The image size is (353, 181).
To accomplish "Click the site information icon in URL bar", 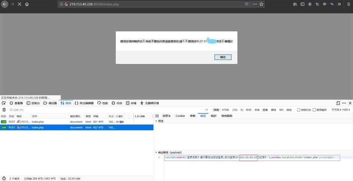I will (x=61, y=4).
